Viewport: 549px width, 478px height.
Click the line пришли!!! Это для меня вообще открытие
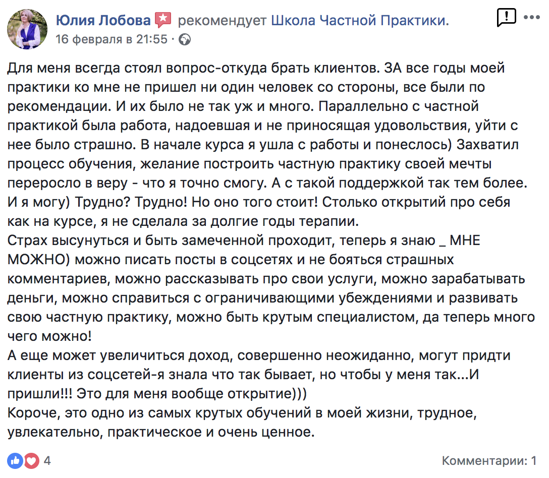[x=157, y=394]
